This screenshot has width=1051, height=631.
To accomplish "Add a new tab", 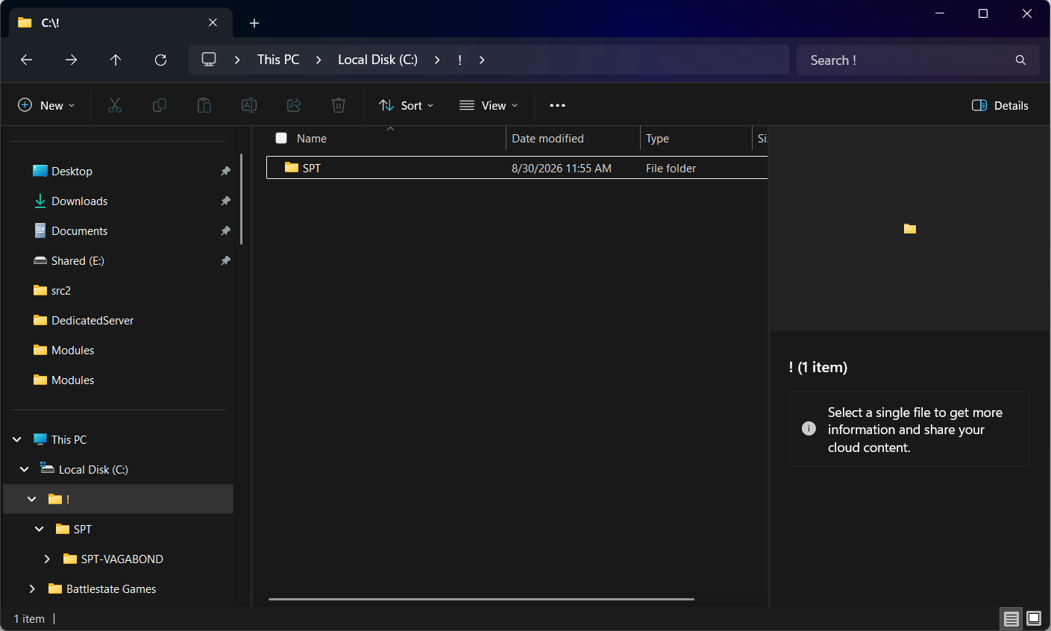I will (x=254, y=23).
